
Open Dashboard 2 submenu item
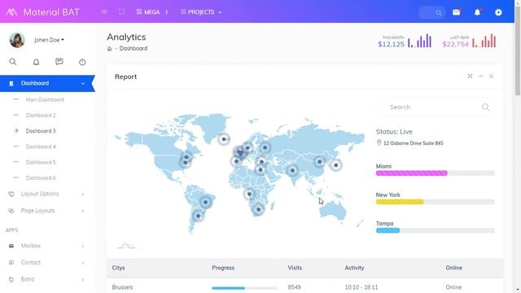coord(41,116)
